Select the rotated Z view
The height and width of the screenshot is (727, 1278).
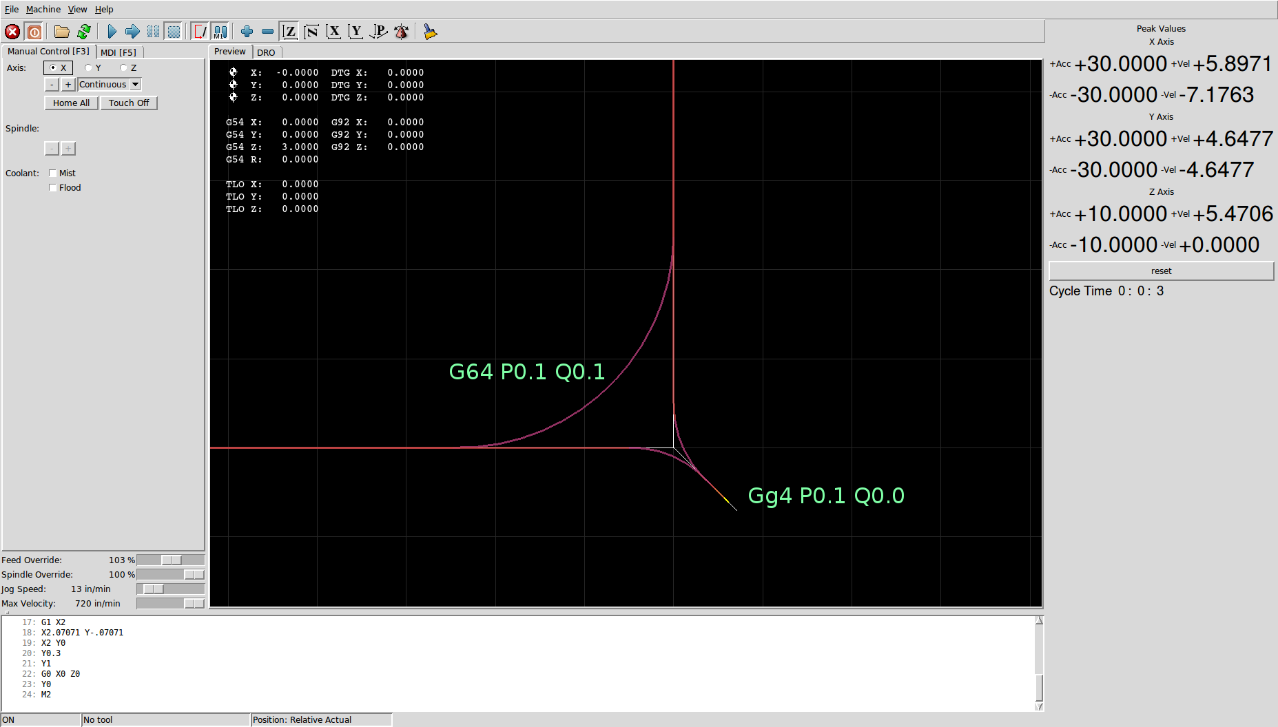(311, 32)
